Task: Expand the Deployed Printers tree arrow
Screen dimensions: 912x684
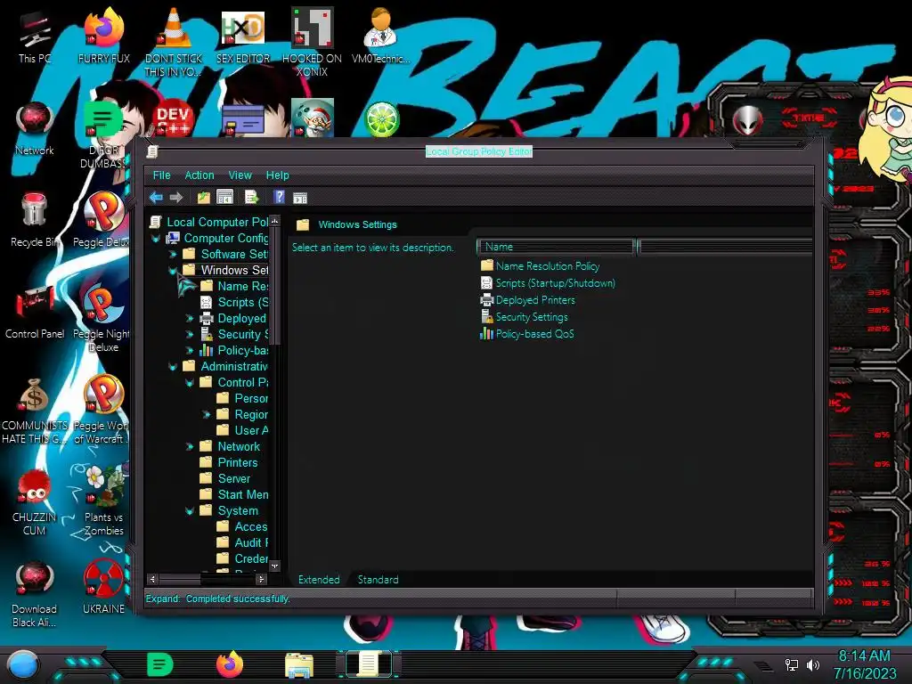Action: [190, 318]
